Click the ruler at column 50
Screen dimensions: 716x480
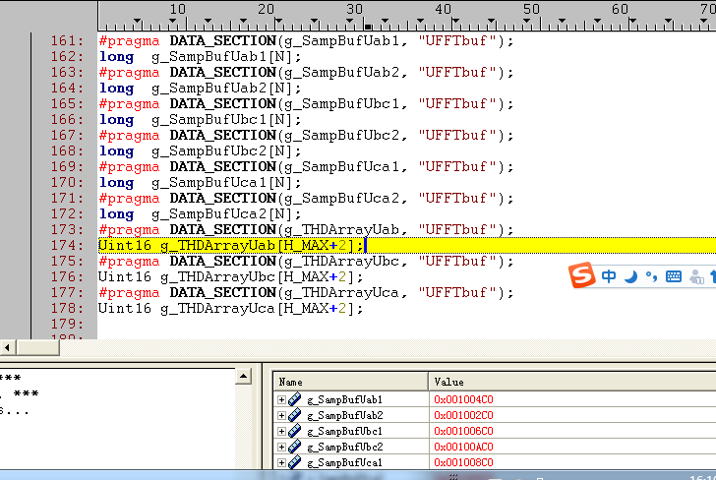tap(531, 9)
